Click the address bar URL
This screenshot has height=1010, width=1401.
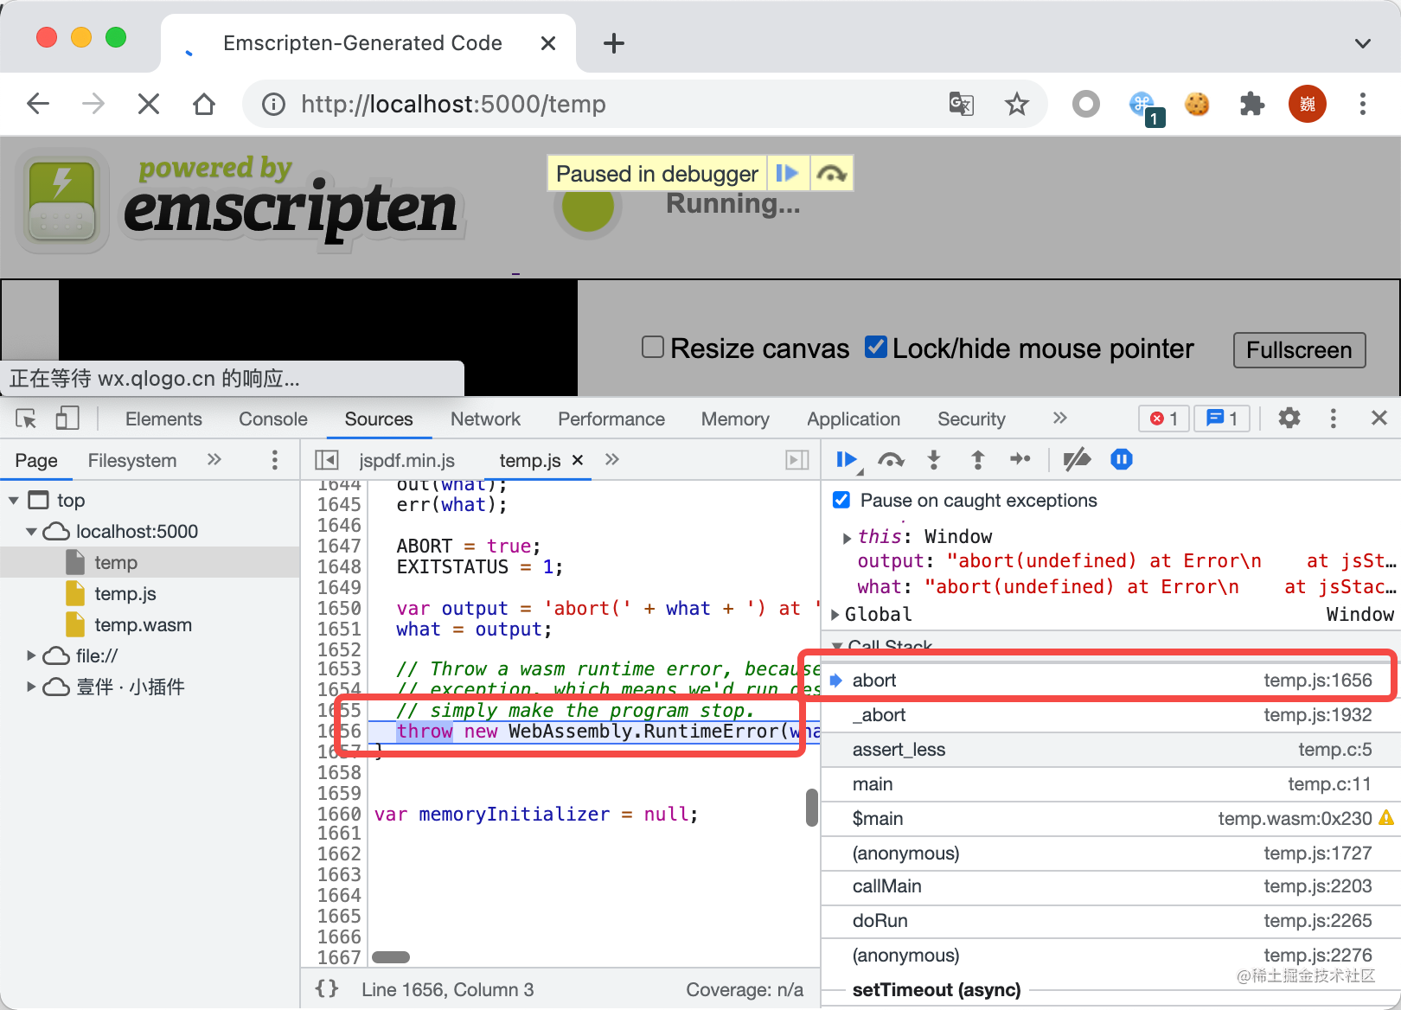453,105
